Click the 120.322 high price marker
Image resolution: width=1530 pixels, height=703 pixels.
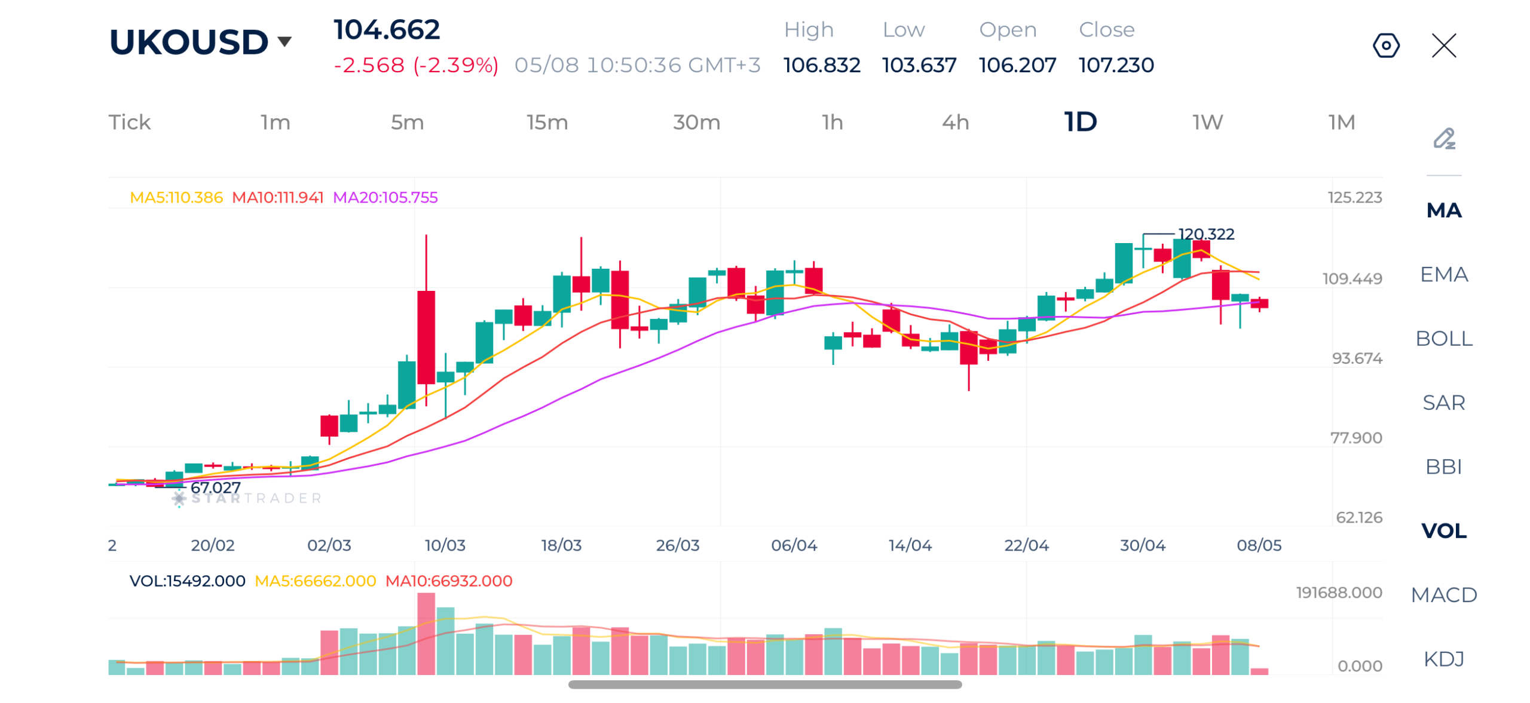coord(1205,234)
